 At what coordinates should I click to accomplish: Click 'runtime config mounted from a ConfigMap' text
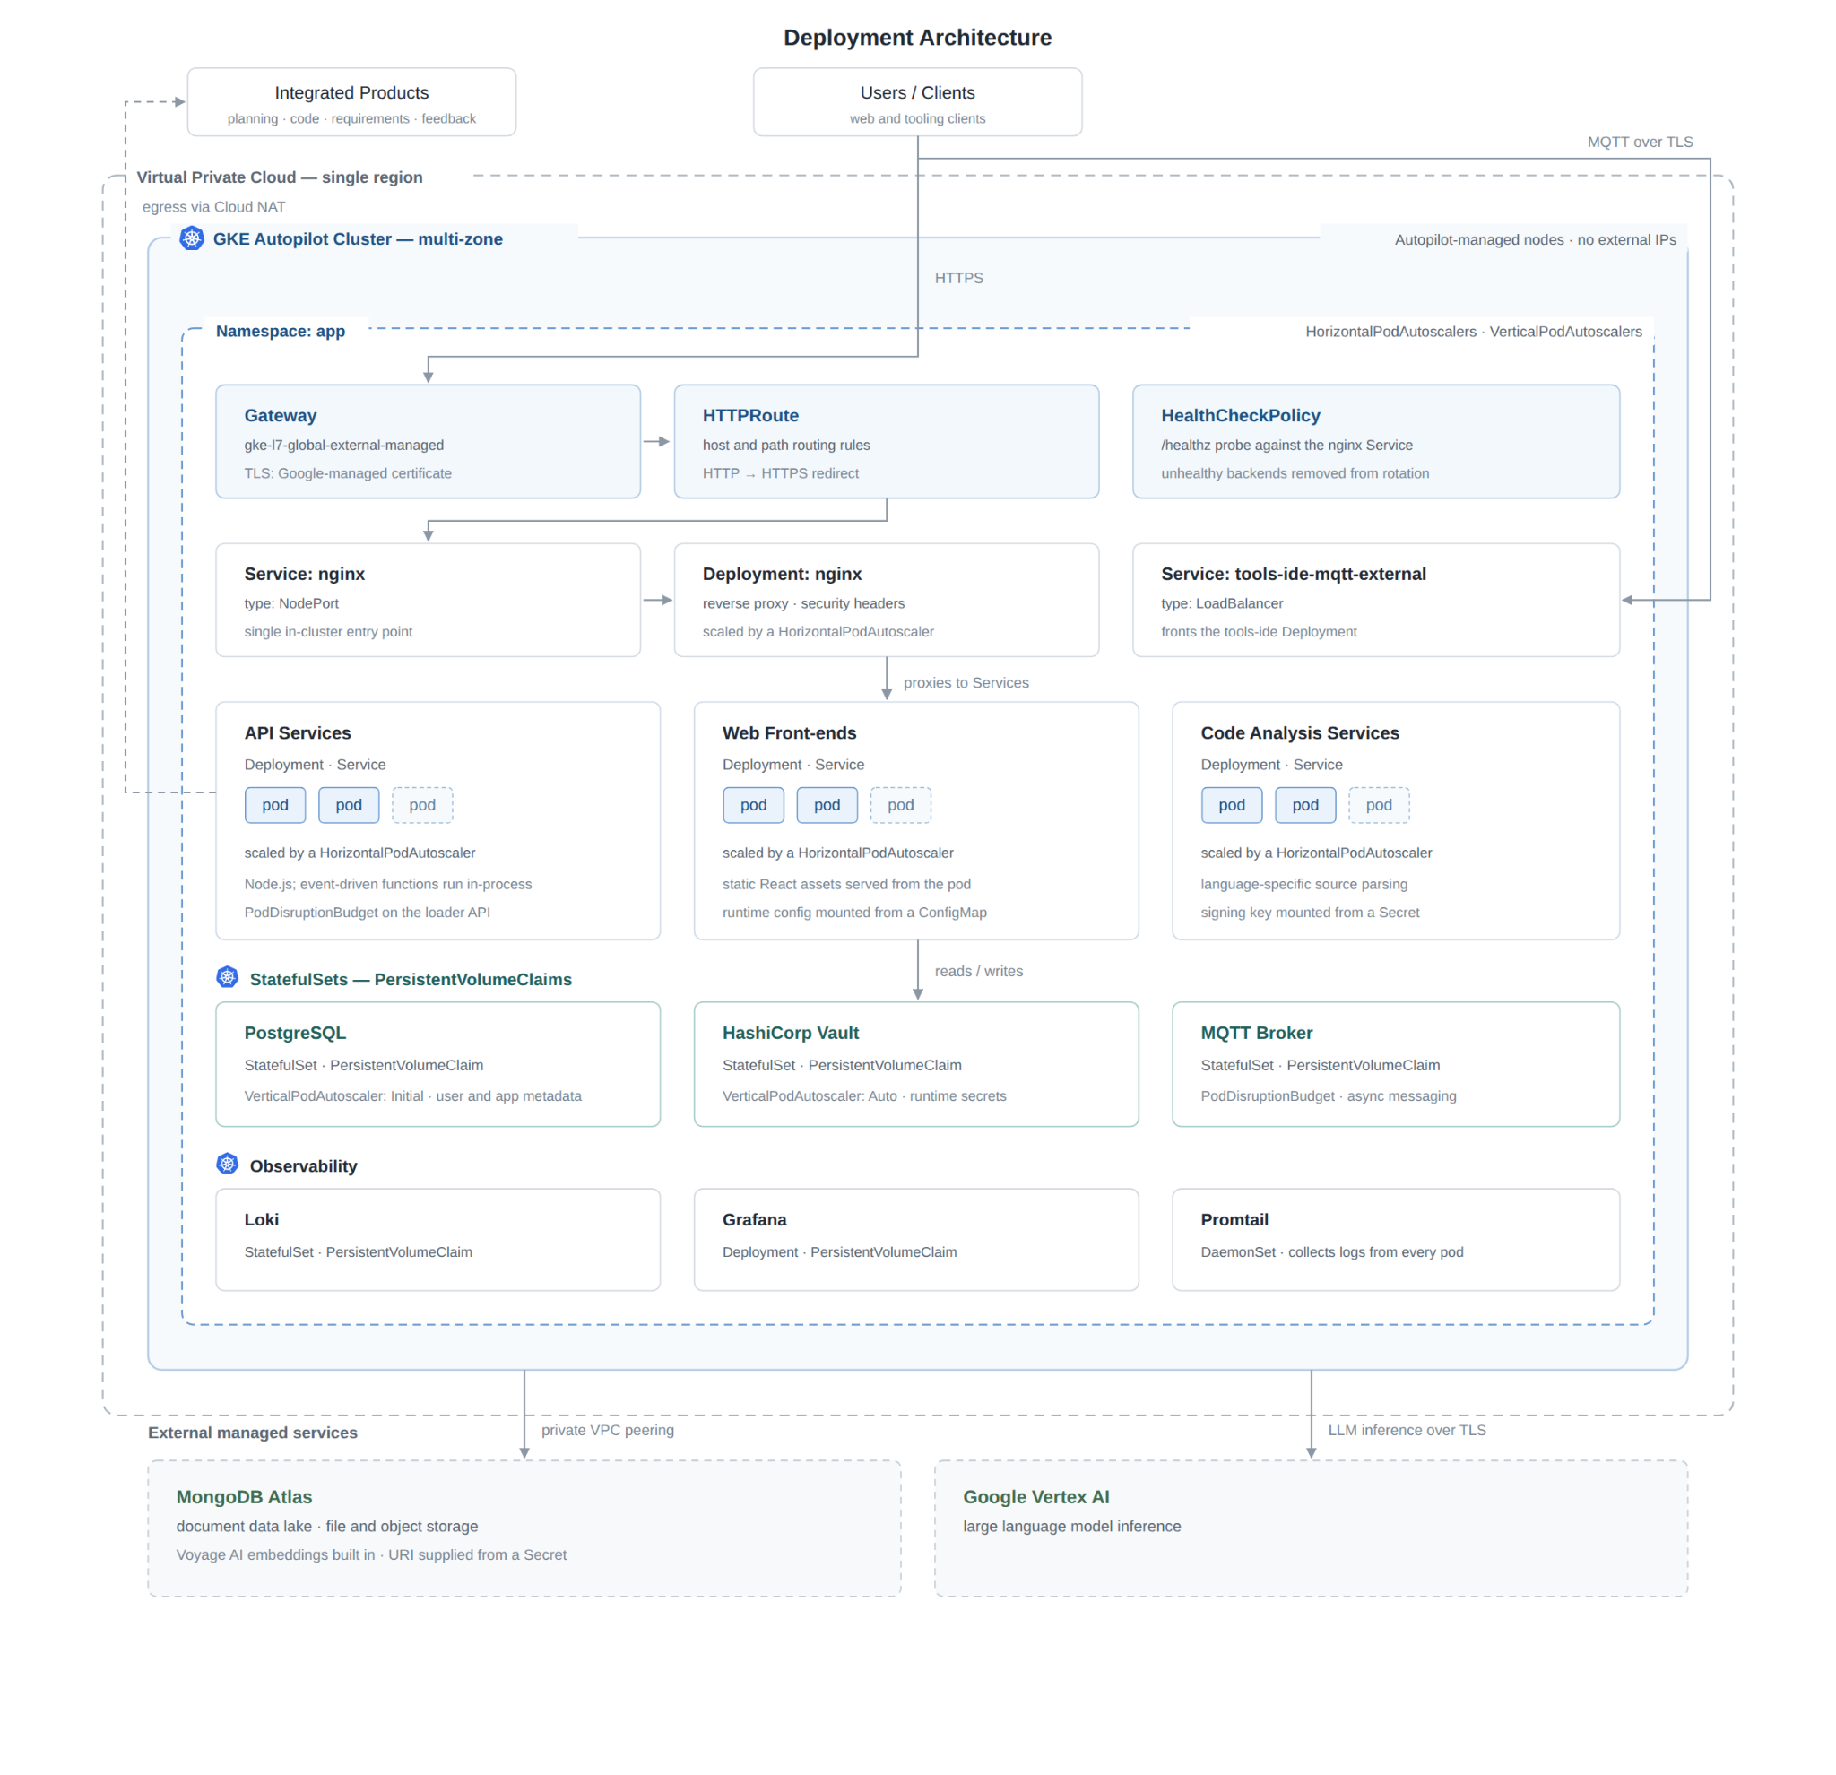coord(854,913)
